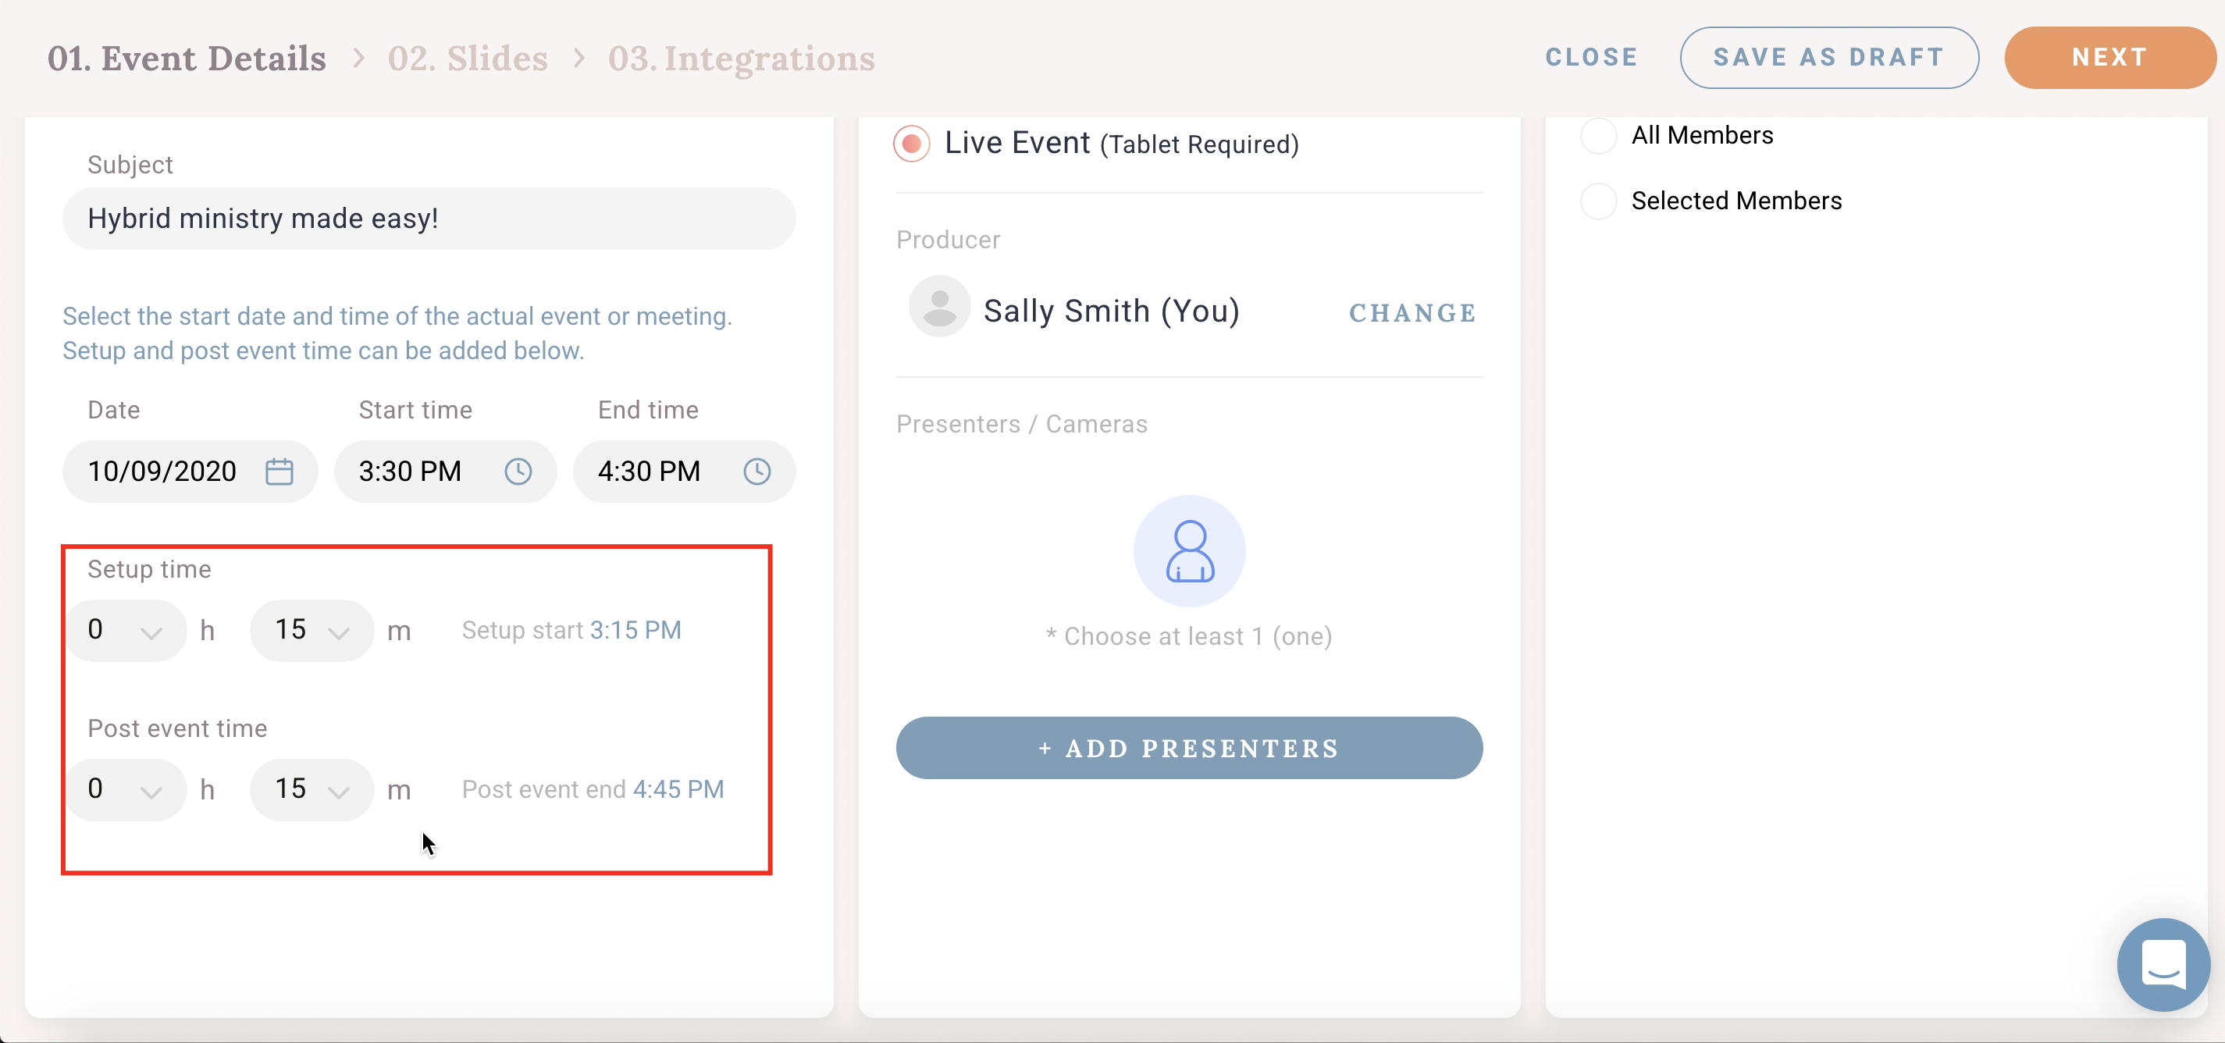Click the breadcrumb arrow before Integrations

[579, 58]
